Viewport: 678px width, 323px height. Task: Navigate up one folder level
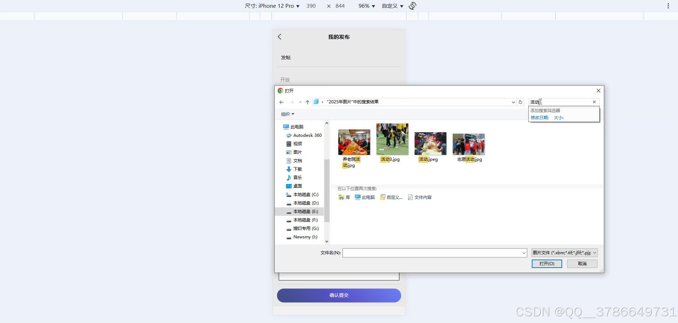(x=307, y=102)
